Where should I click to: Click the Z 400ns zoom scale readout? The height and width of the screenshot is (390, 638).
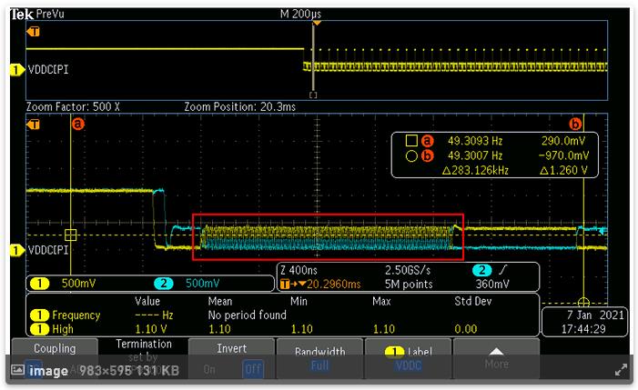point(299,270)
